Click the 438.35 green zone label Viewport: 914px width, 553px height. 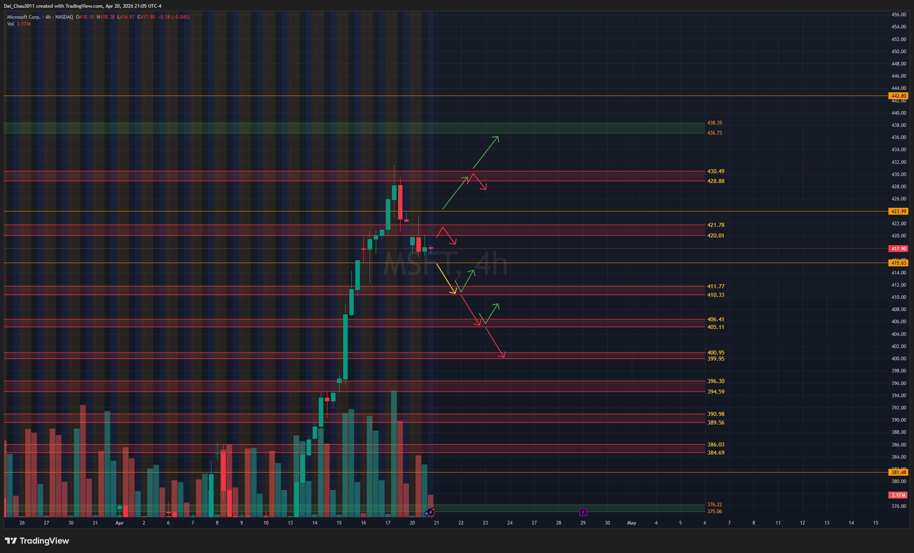[714, 122]
